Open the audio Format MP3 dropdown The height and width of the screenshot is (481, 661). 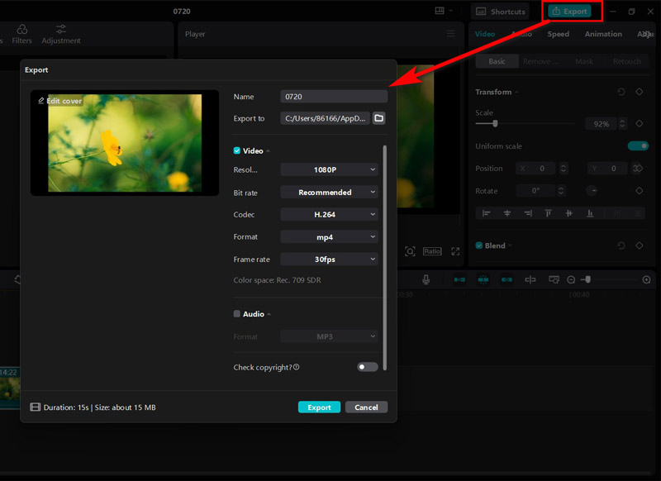pyautogui.click(x=329, y=336)
